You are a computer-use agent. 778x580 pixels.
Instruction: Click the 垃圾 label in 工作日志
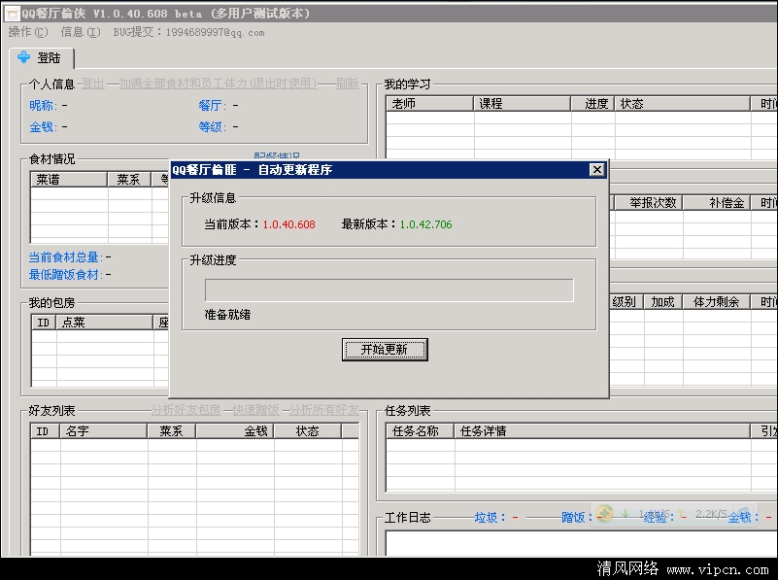click(490, 518)
